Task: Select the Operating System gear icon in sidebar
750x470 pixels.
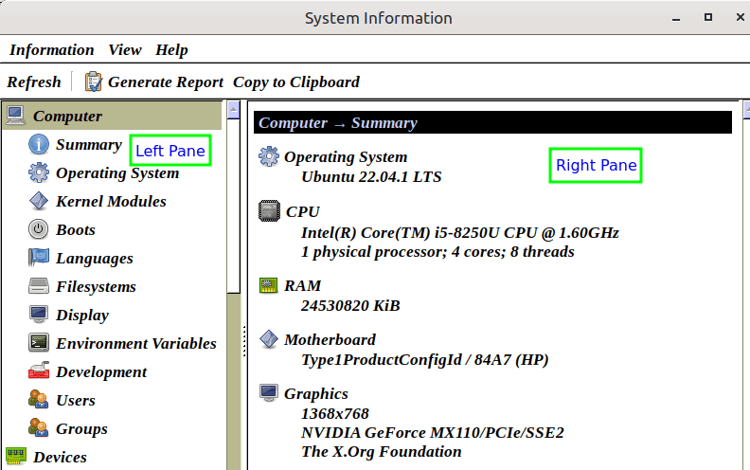Action: click(39, 173)
